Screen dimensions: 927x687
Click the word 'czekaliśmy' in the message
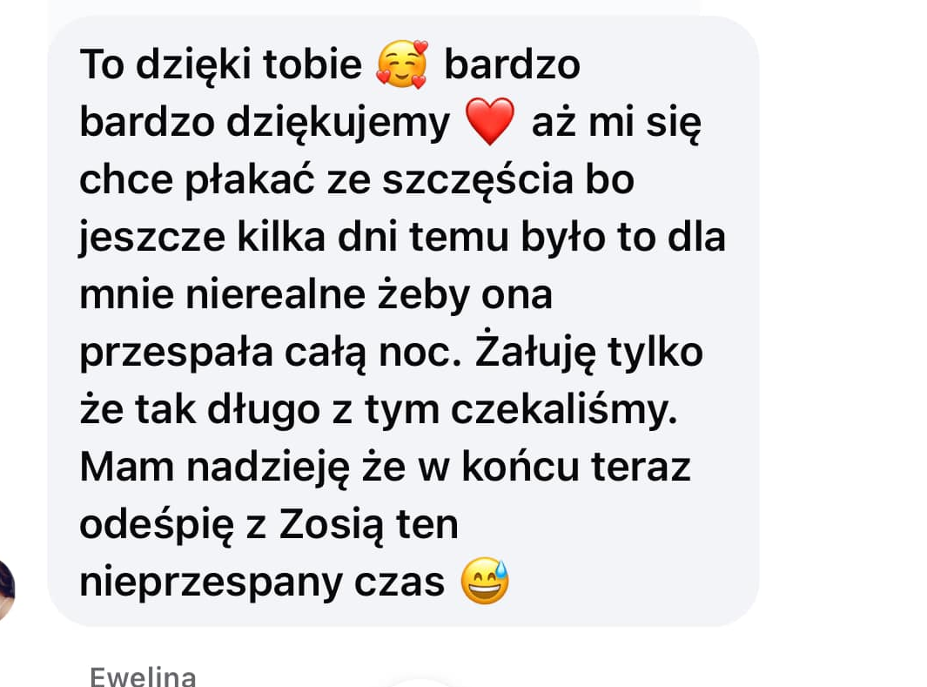[561, 410]
